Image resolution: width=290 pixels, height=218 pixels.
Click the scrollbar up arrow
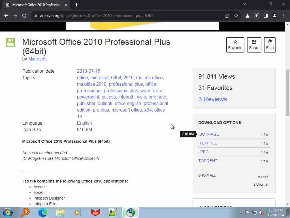287,24
